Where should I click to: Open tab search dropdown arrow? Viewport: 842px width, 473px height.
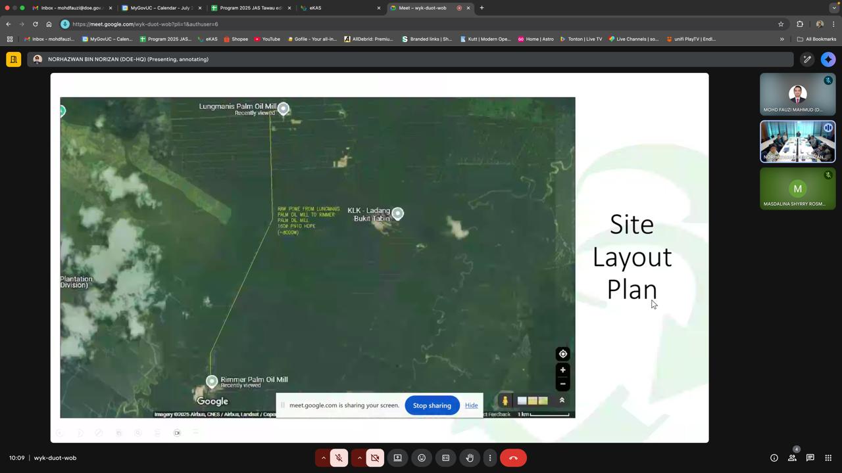tap(834, 8)
